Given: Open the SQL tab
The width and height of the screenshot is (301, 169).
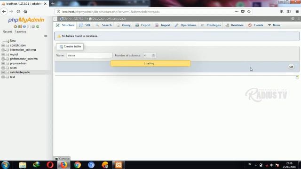Looking at the screenshot, I should click(85, 25).
